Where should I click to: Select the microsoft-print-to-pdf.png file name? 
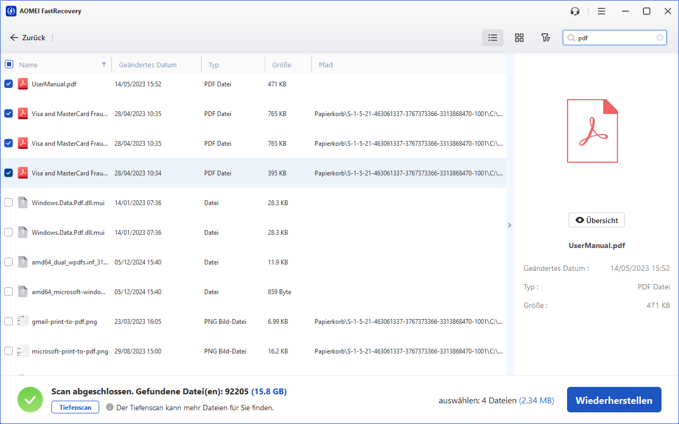pos(70,351)
